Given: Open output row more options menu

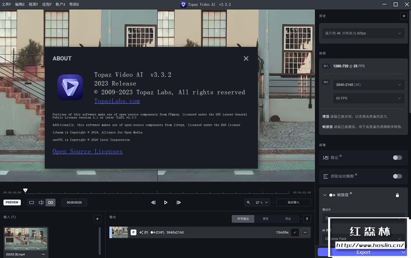Looking at the screenshot, I should (305, 232).
